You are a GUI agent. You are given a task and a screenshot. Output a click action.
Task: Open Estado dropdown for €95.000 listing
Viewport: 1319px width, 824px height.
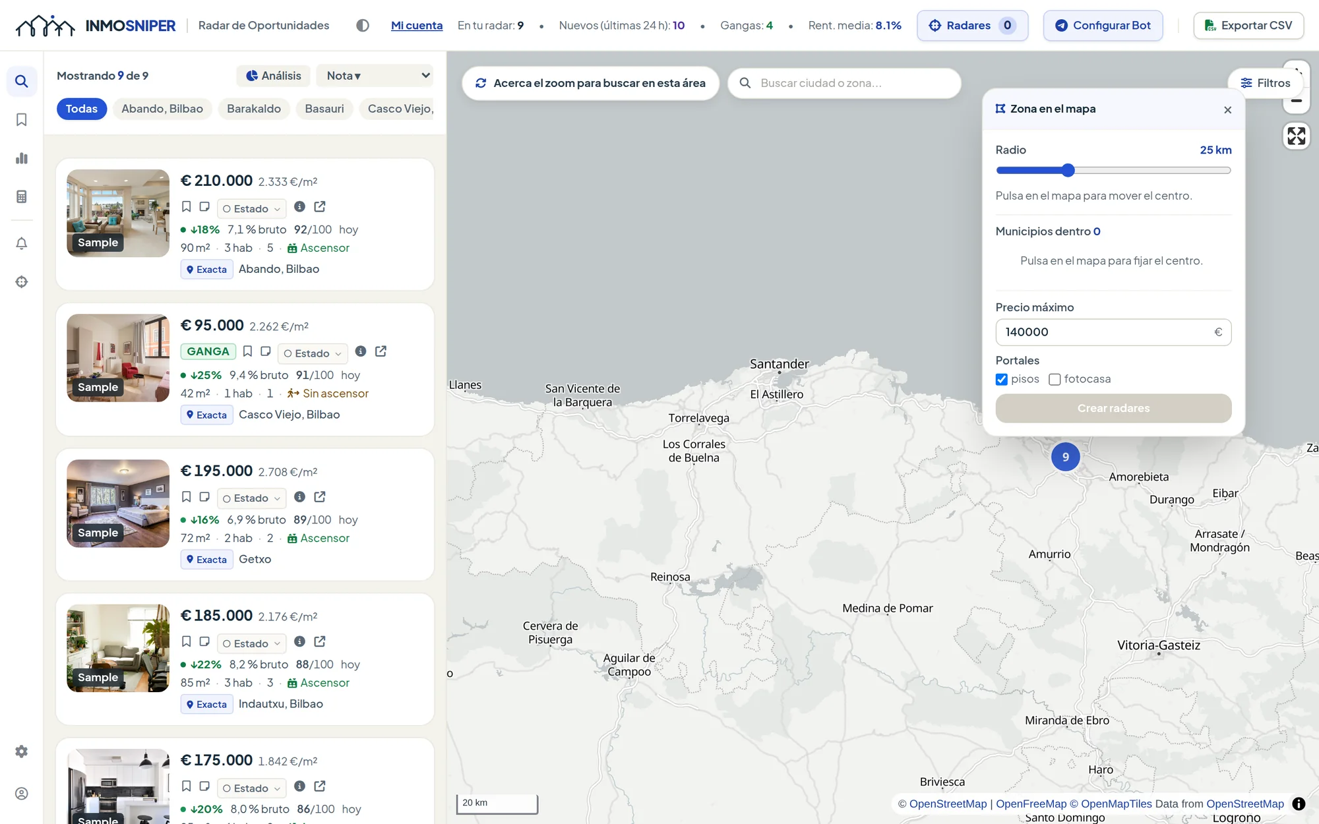point(313,353)
